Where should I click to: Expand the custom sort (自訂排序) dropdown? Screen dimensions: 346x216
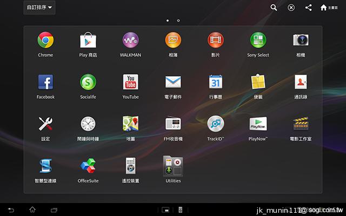[x=39, y=8]
